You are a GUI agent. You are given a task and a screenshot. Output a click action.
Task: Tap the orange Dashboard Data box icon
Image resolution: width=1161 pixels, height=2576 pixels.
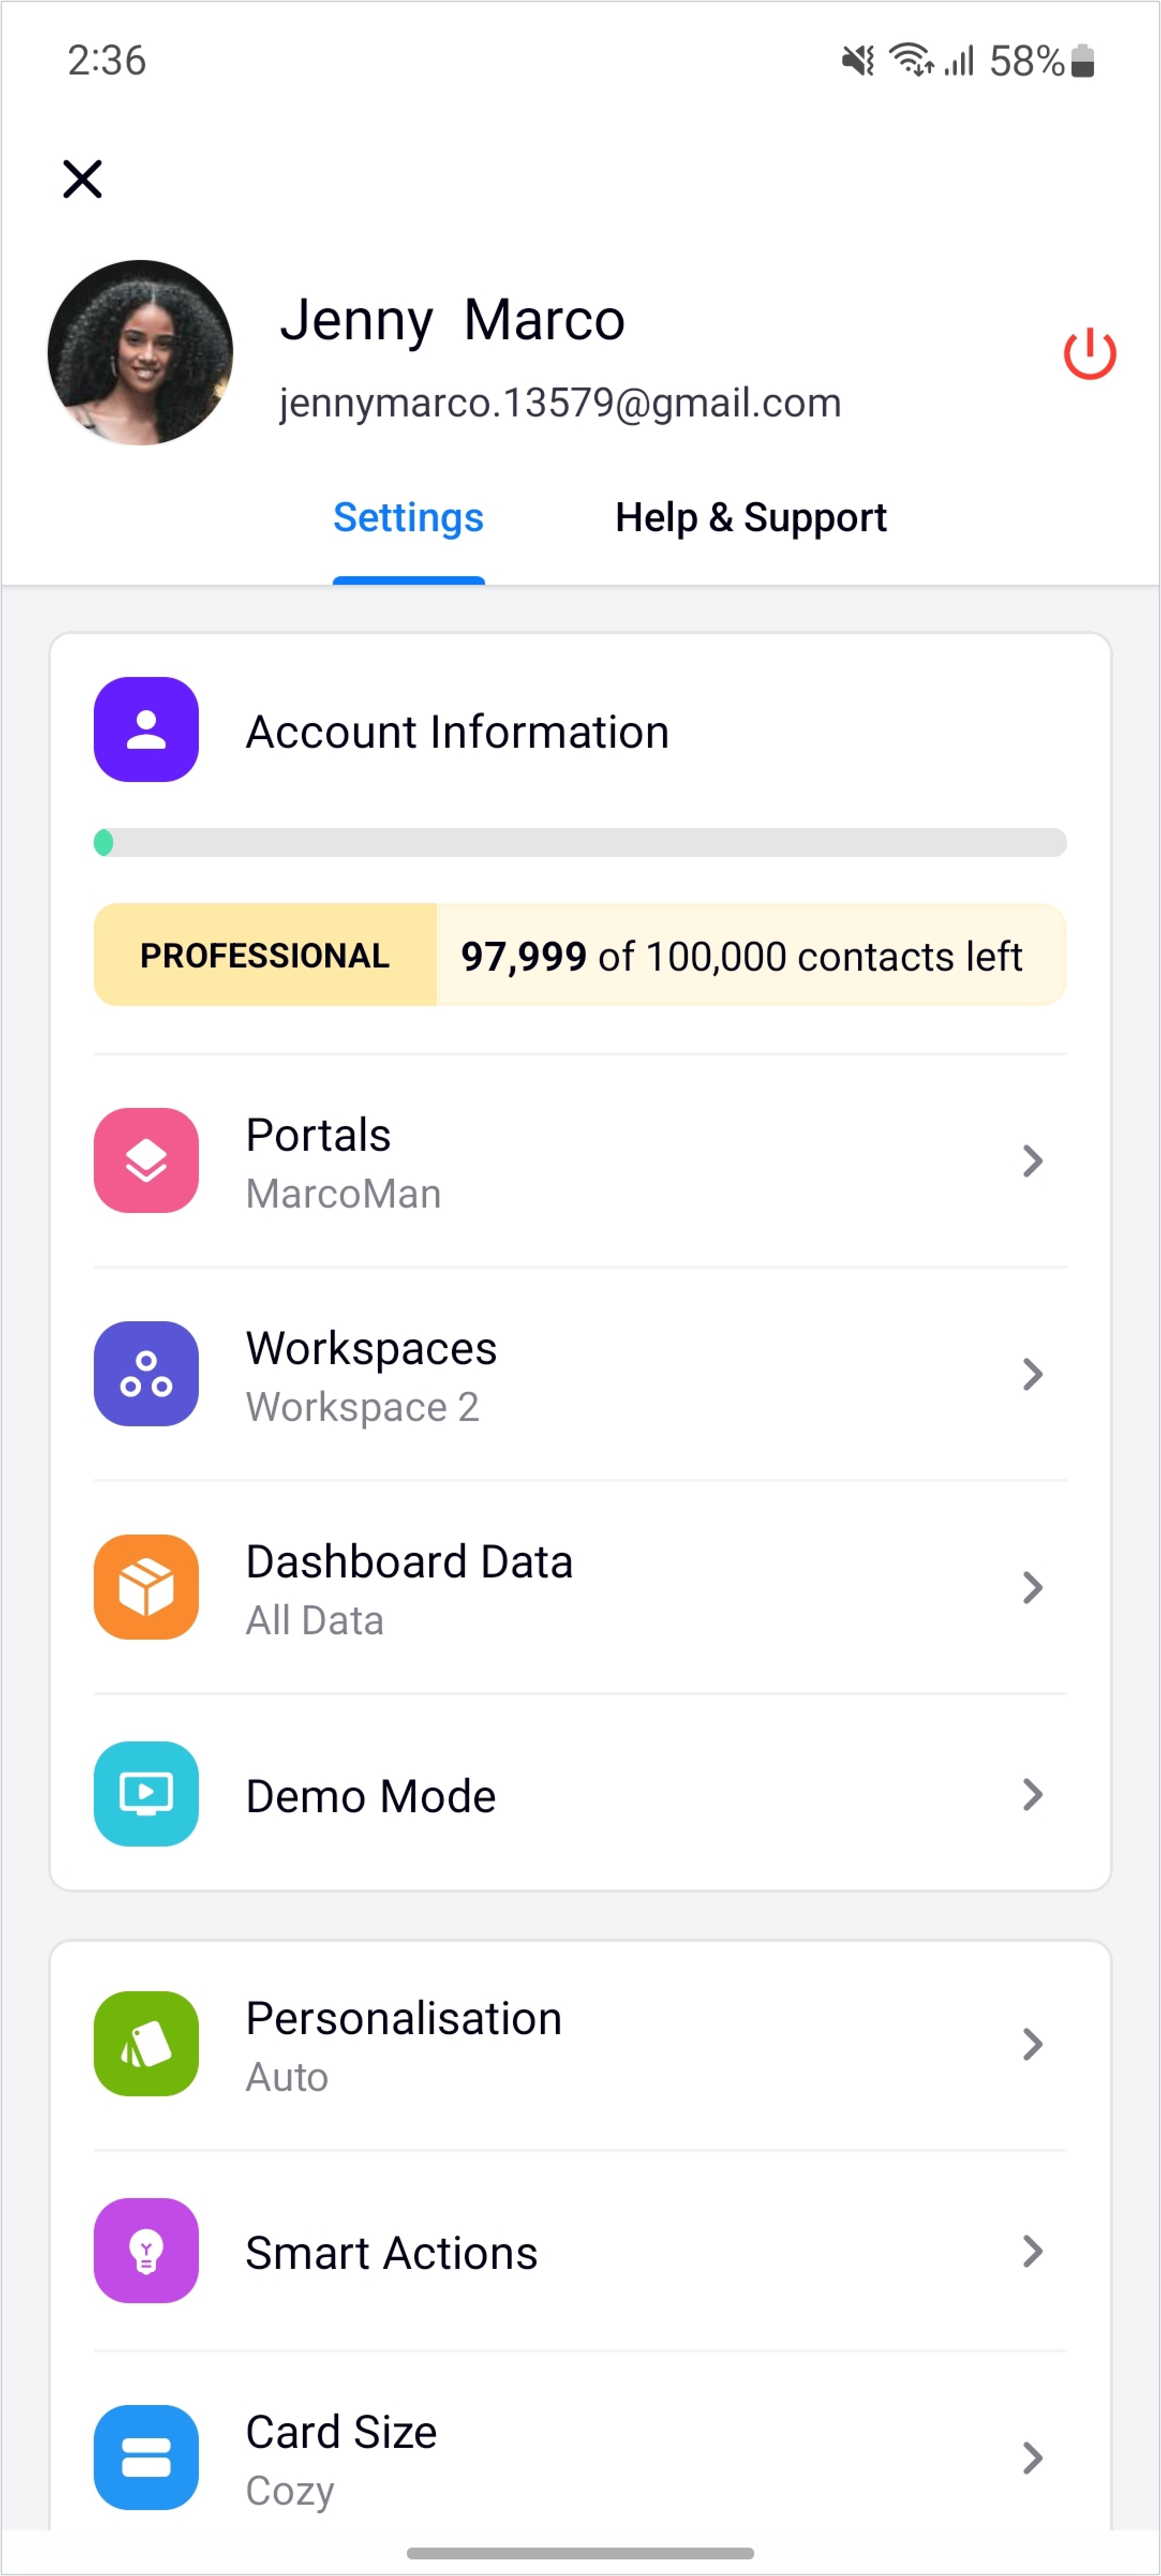coord(146,1587)
